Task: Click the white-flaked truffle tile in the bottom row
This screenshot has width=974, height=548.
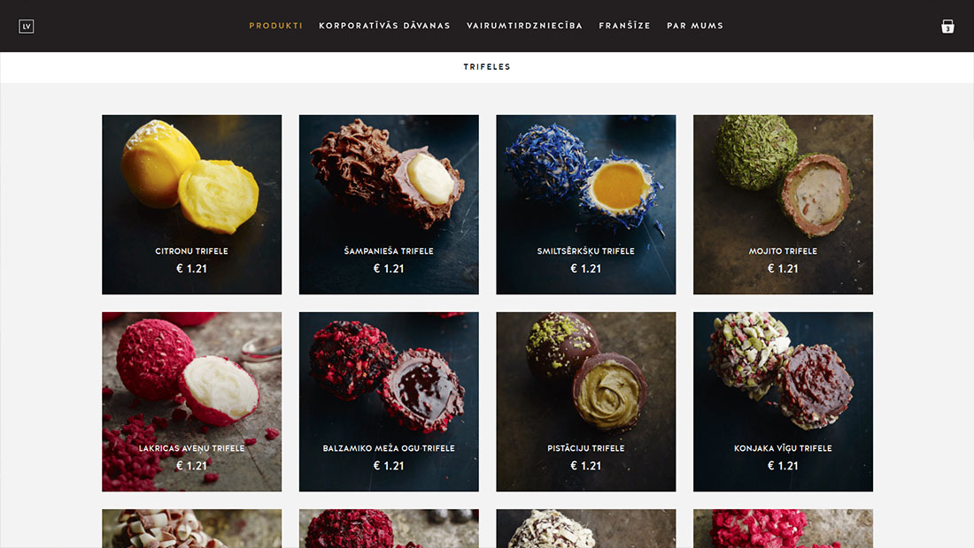Action: [586, 529]
